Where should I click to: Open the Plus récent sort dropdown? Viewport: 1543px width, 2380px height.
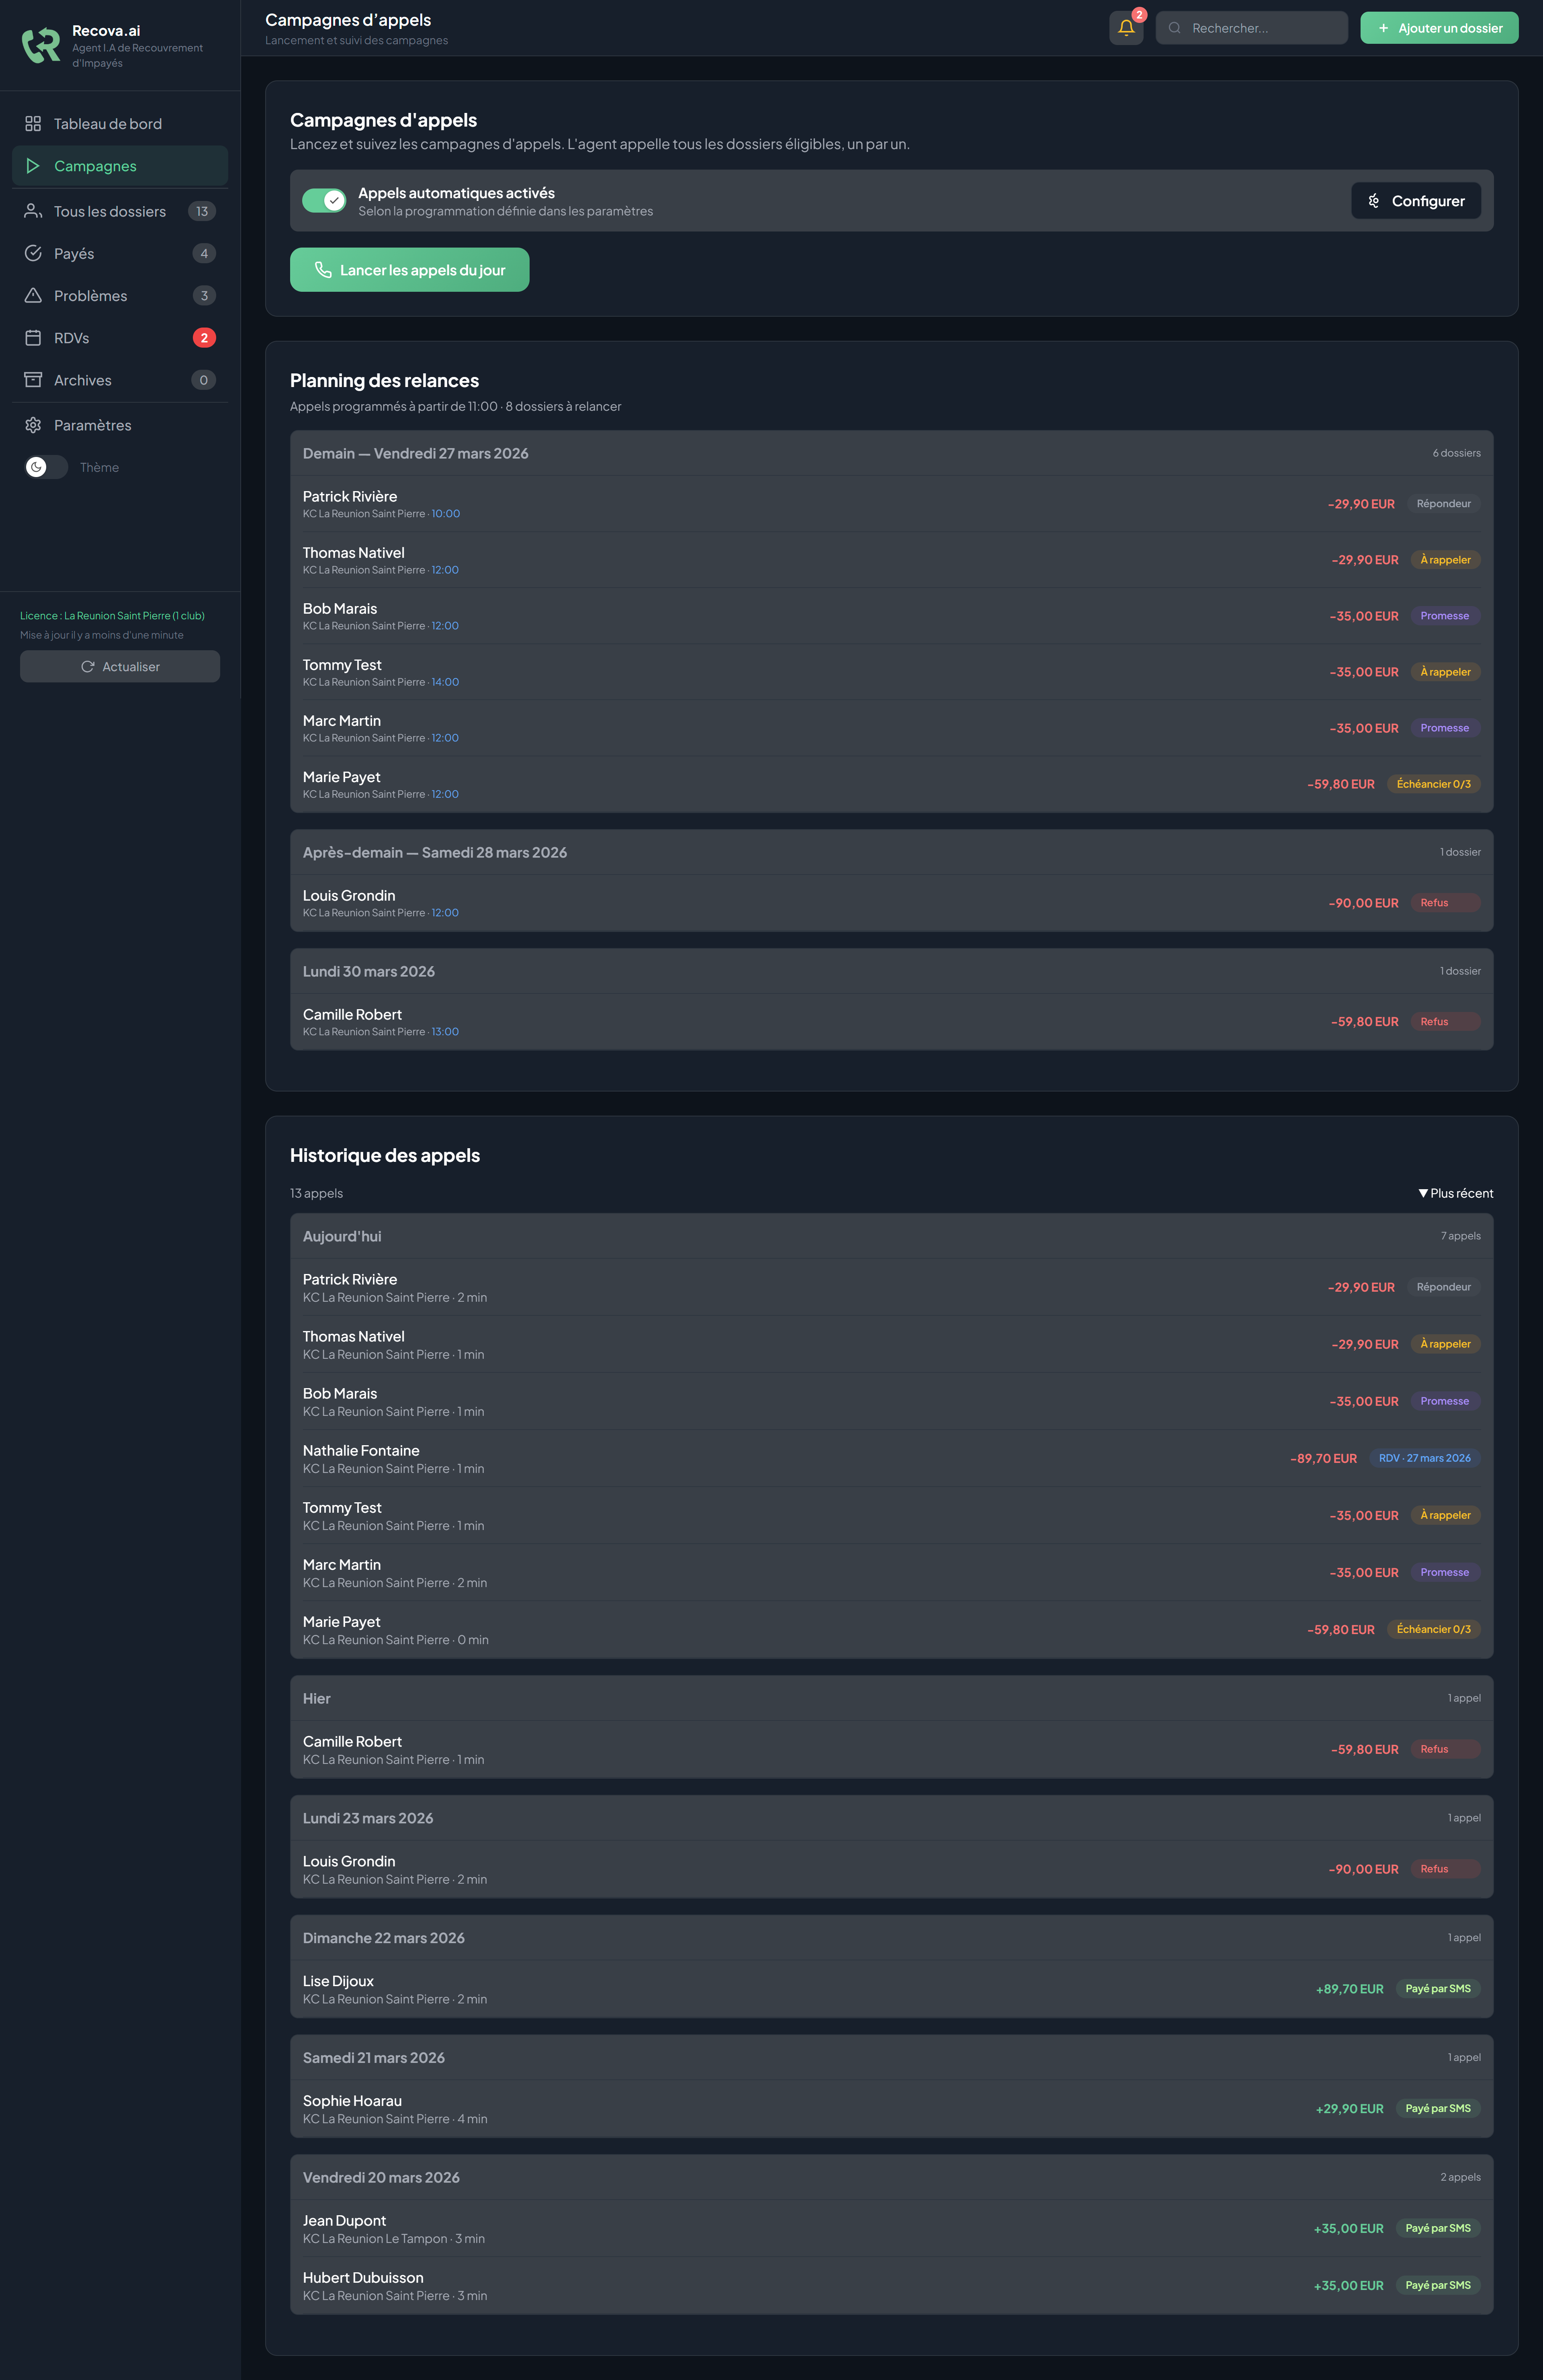1455,1193
